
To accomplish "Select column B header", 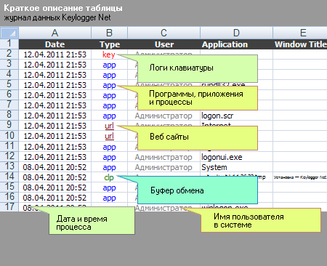I will [x=109, y=33].
